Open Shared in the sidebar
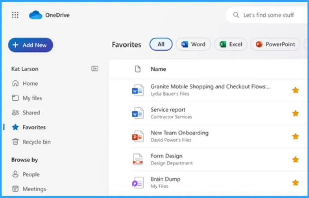Image resolution: width=309 pixels, height=198 pixels. [26, 113]
